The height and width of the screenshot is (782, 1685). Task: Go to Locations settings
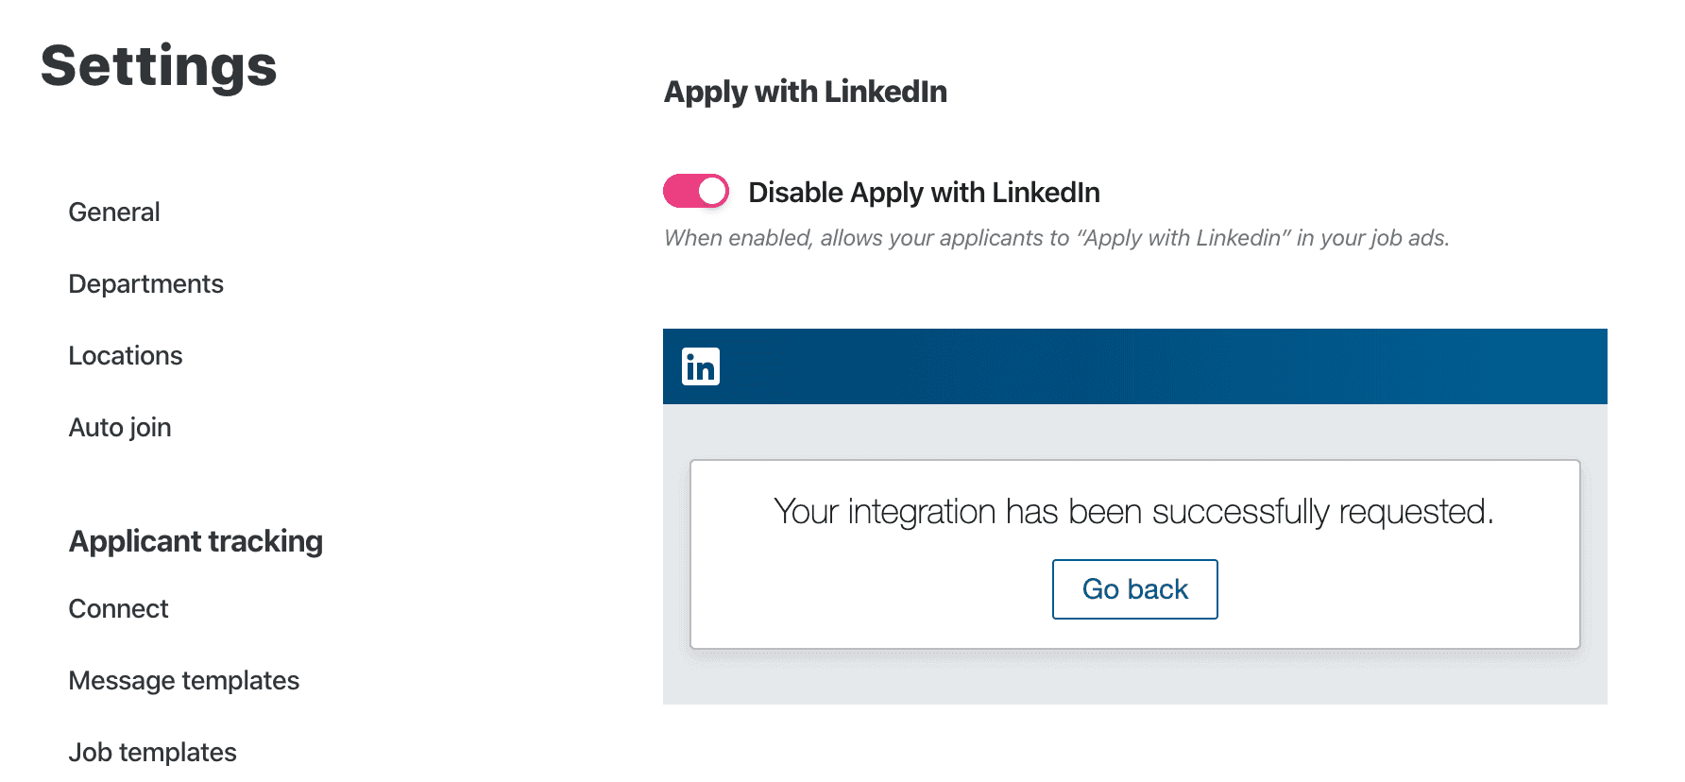tap(126, 355)
